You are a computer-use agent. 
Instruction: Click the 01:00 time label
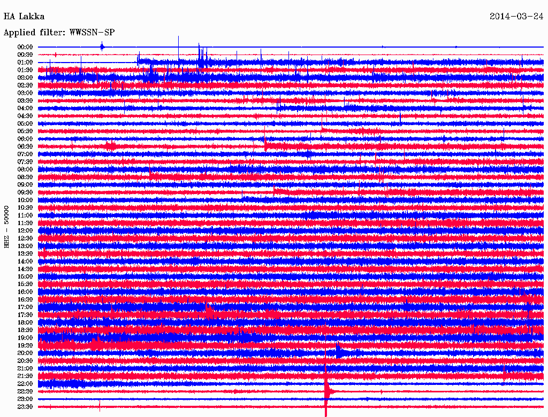[25, 62]
